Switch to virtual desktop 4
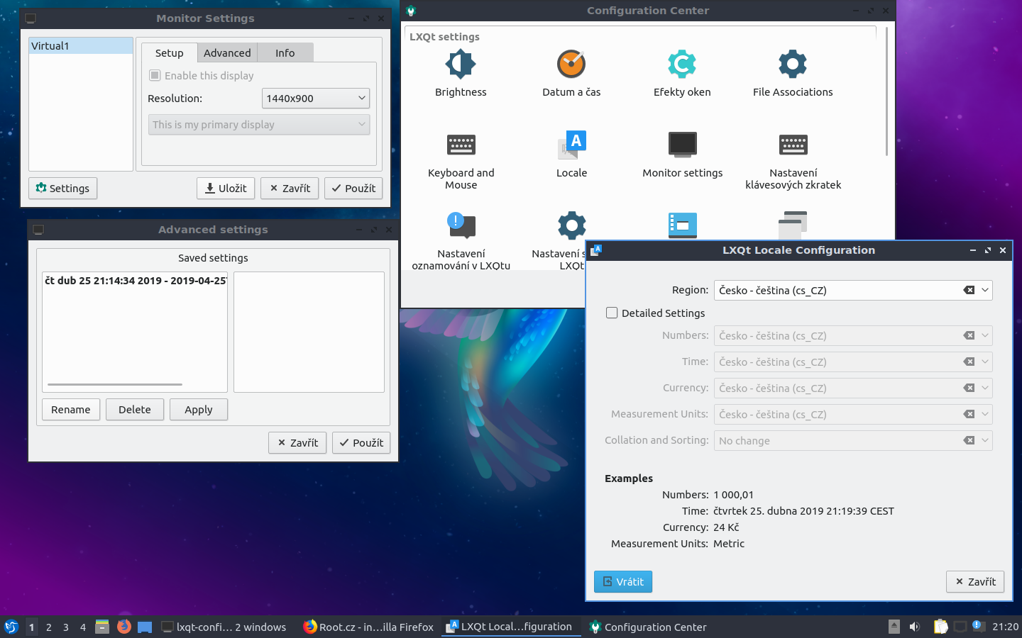This screenshot has width=1022, height=638. tap(83, 627)
